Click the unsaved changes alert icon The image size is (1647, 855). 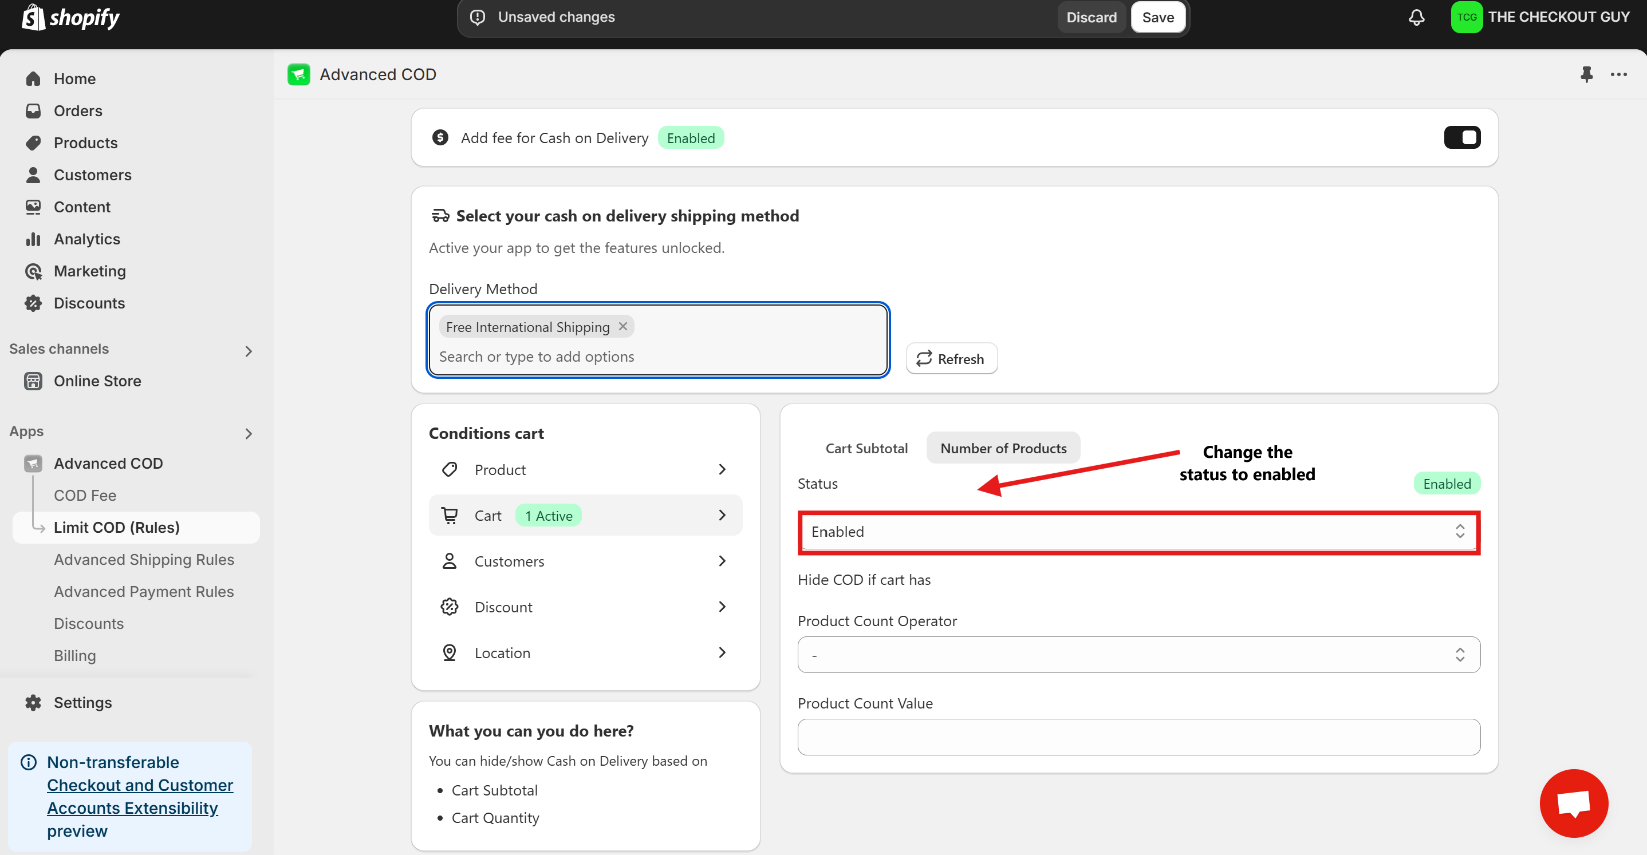[x=478, y=17]
